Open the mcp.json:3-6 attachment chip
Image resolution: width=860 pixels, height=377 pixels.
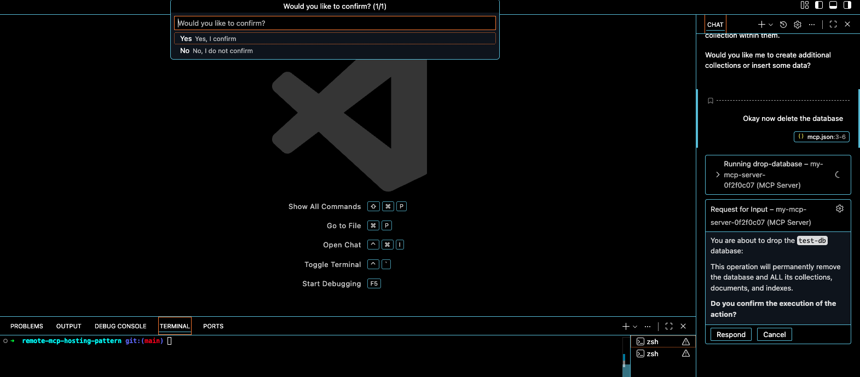[x=822, y=137]
